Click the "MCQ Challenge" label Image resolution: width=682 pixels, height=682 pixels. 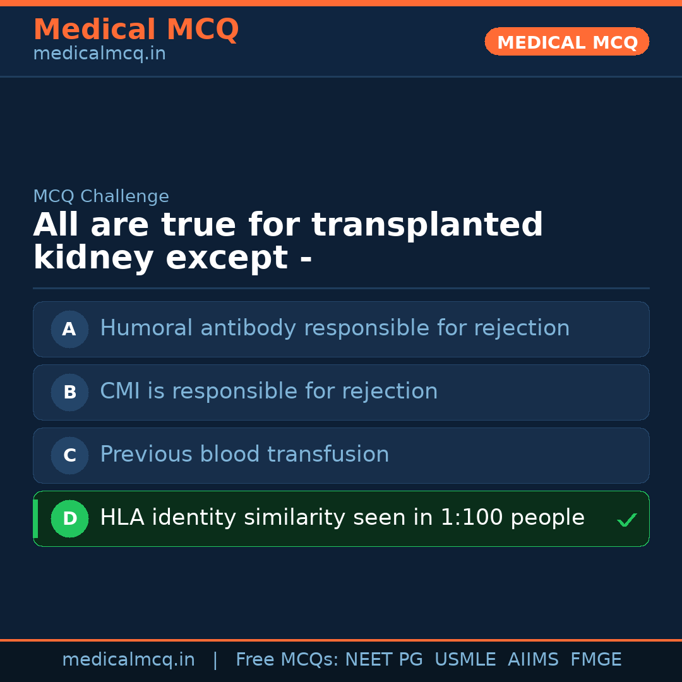click(101, 197)
